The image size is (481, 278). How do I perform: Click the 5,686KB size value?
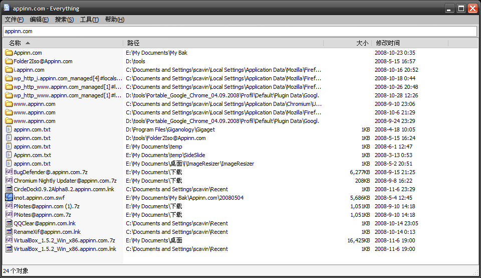360,198
